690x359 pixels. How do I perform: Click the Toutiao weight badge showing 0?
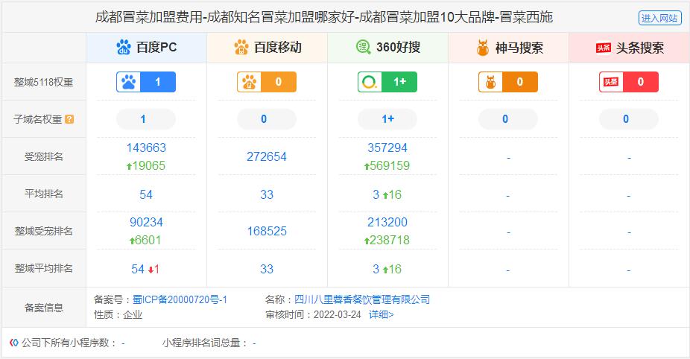[629, 82]
